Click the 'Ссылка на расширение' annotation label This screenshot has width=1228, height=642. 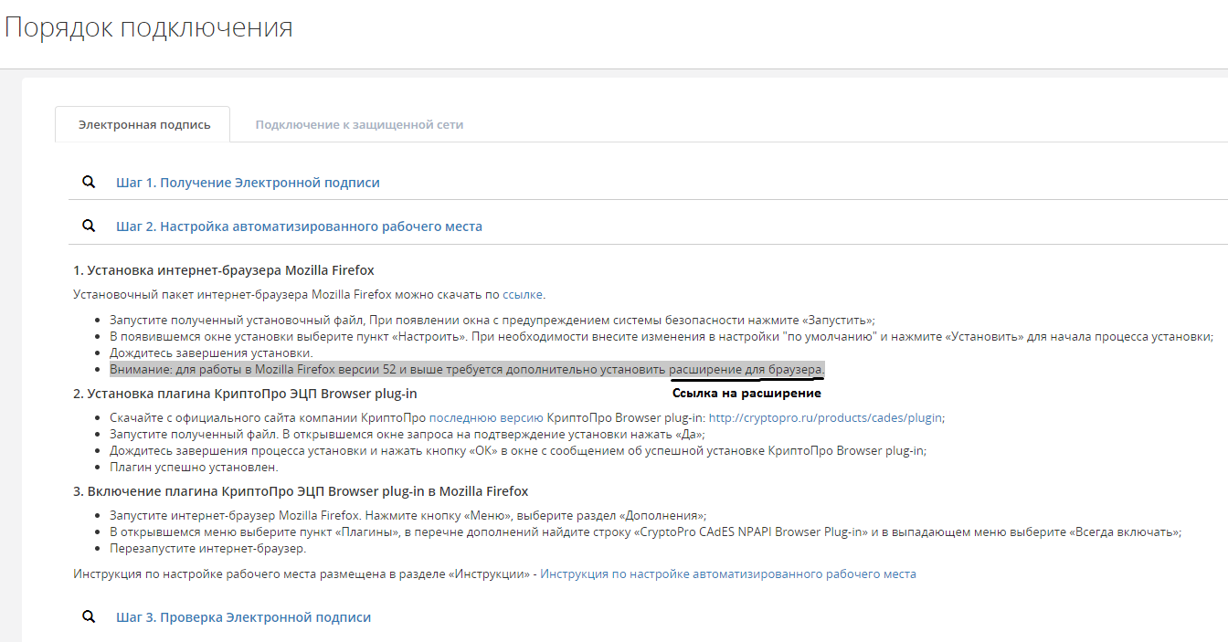coord(746,394)
